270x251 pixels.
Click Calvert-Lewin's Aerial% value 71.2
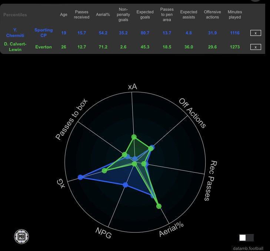tap(103, 47)
